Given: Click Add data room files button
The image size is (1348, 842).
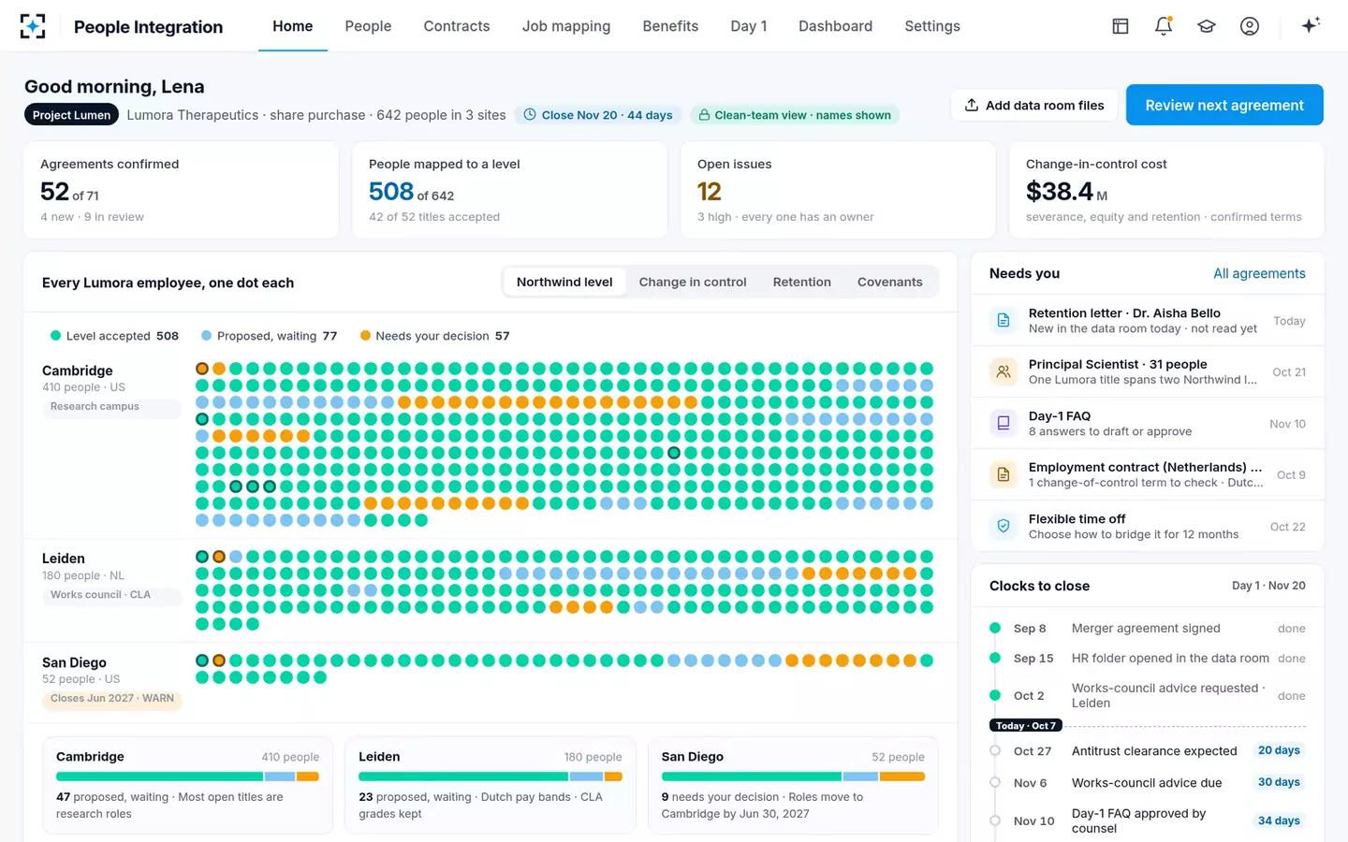Looking at the screenshot, I should 1034,105.
